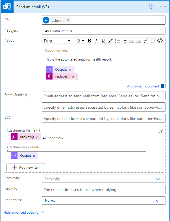
Task: Open the font size 12 dropdown
Action: (80, 41)
